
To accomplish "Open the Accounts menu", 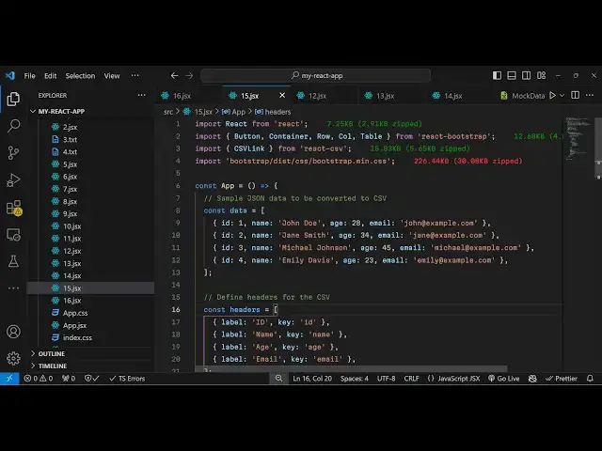I will click(13, 332).
